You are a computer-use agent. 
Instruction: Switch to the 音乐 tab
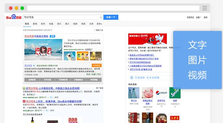pyautogui.click(x=59, y=24)
